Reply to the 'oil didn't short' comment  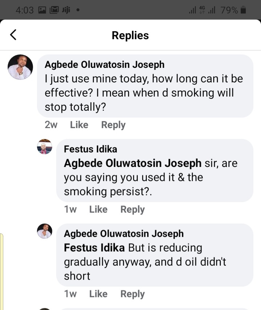point(132,294)
